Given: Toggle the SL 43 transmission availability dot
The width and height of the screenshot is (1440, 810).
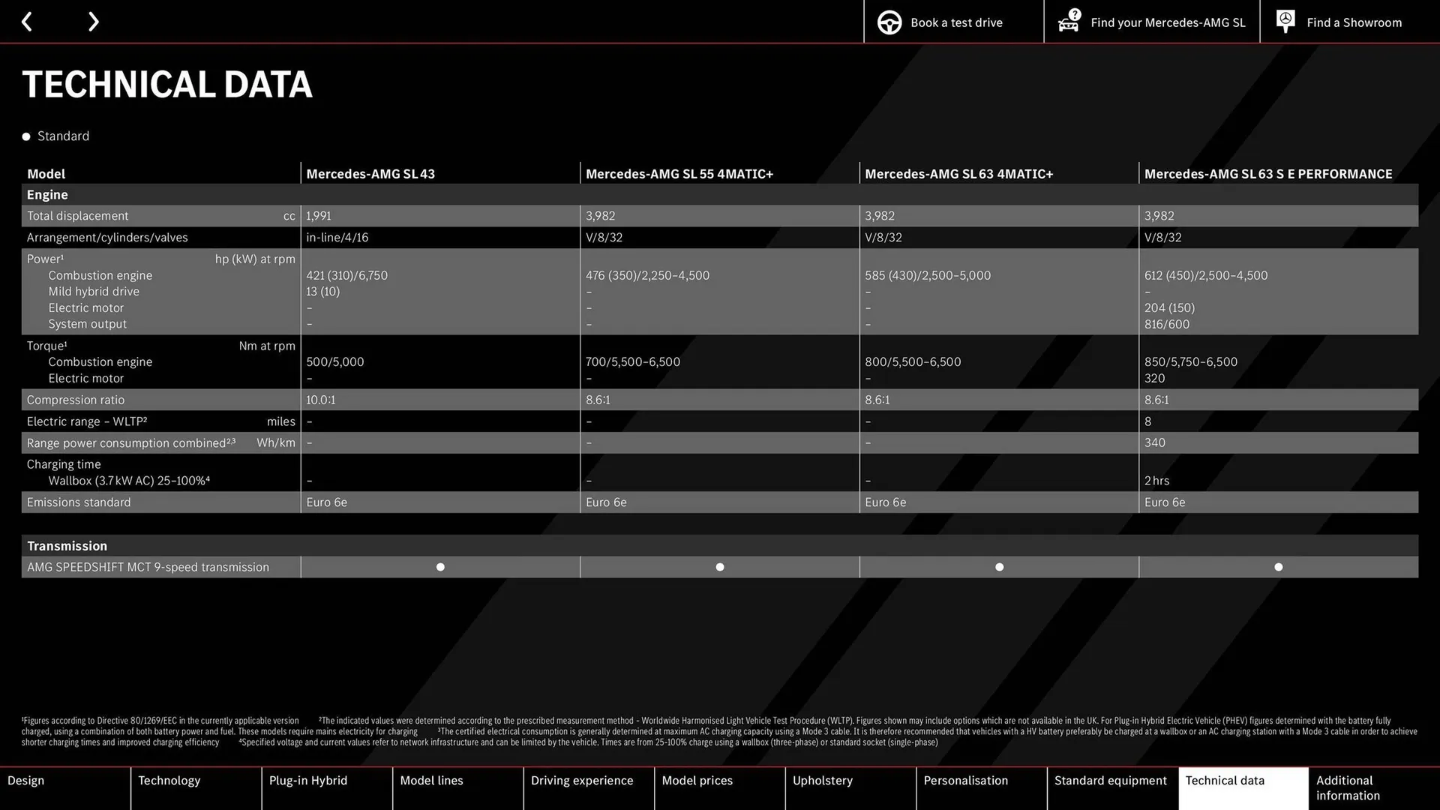Looking at the screenshot, I should (439, 567).
